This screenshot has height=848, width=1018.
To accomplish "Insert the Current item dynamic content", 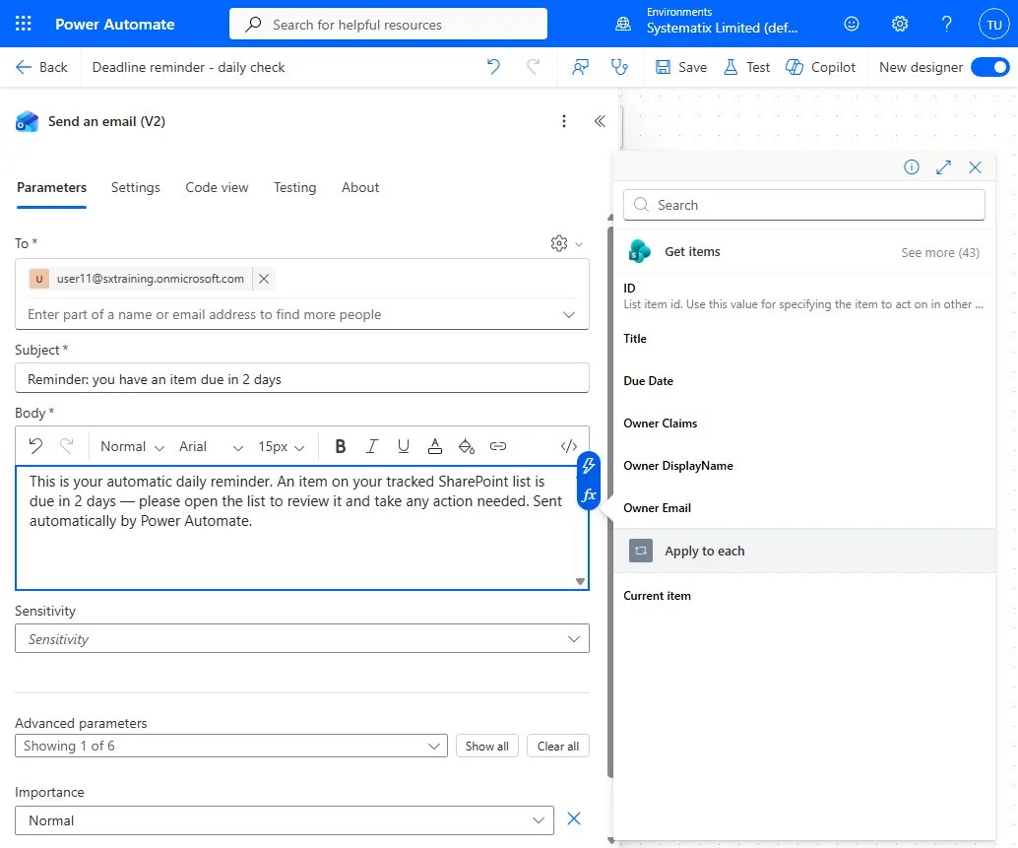I will coord(657,596).
